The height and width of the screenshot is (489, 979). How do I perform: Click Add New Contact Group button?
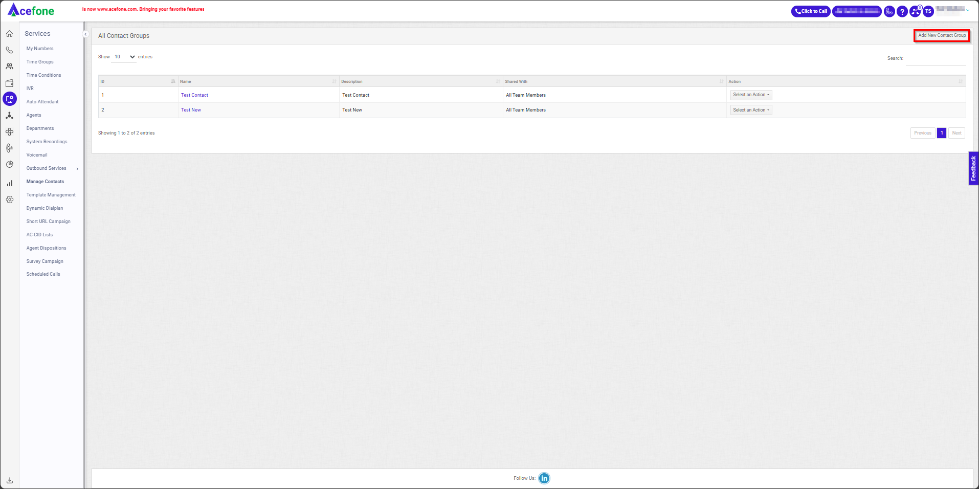coord(942,35)
